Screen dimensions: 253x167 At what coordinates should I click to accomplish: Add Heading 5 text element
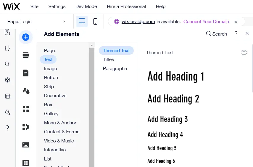(162, 148)
